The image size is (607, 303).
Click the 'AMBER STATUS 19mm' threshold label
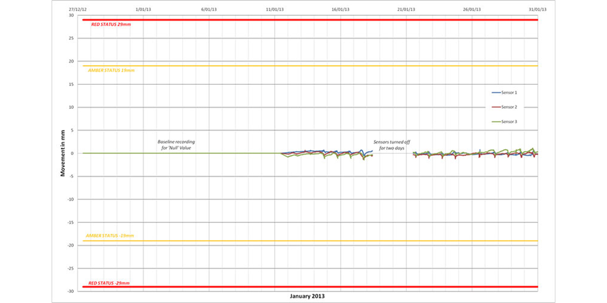click(111, 70)
